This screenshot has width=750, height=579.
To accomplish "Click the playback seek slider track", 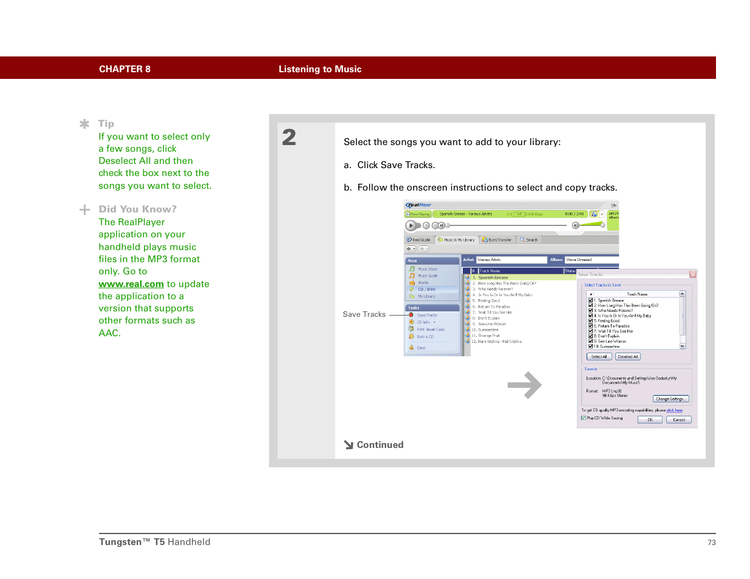I will click(x=507, y=225).
